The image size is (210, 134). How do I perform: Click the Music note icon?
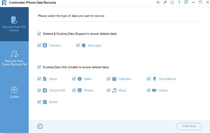coord(114,90)
